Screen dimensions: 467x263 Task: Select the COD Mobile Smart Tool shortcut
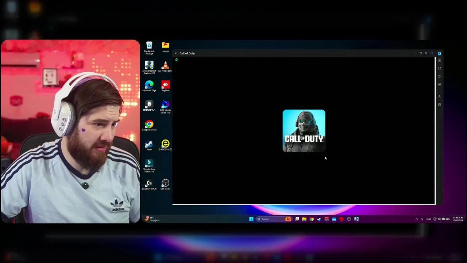tap(165, 107)
